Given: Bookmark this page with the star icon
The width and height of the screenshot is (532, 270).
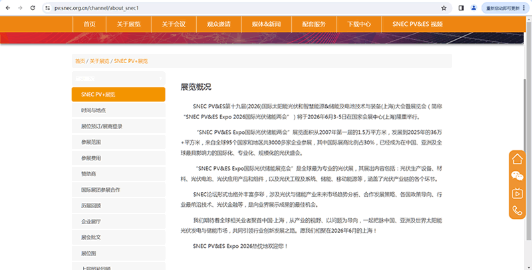Looking at the screenshot, I should [x=444, y=8].
